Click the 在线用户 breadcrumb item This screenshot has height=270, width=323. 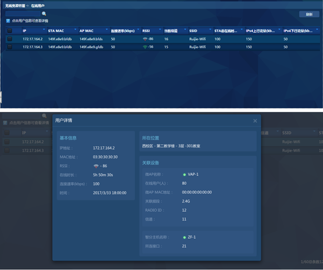pyautogui.click(x=38, y=6)
